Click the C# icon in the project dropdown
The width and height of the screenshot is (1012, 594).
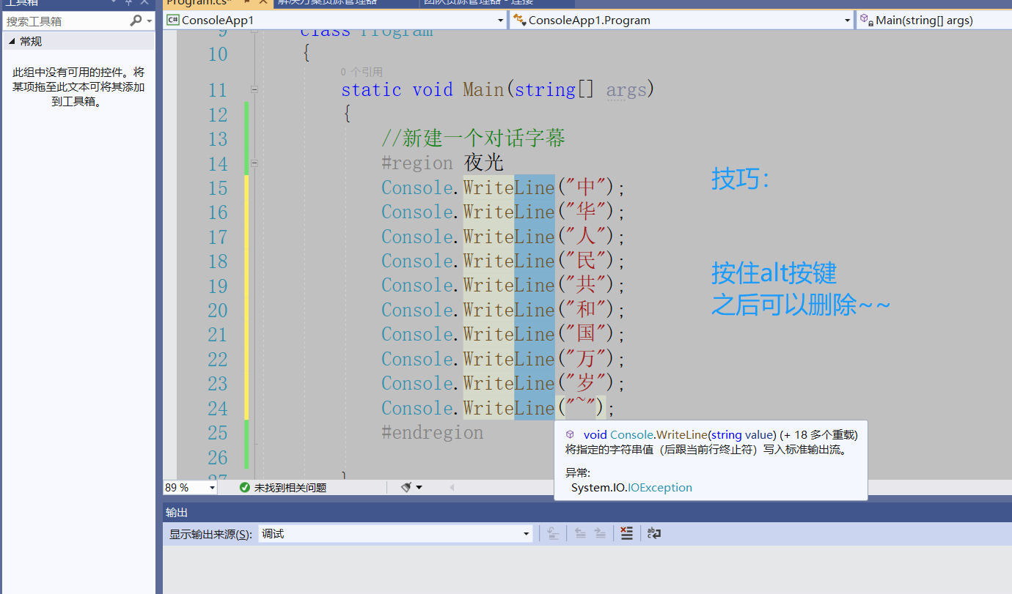pyautogui.click(x=173, y=21)
